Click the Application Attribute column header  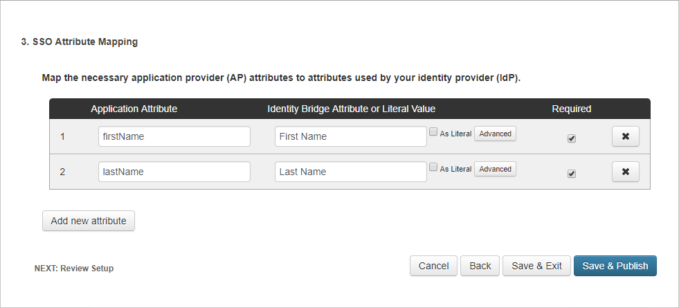coord(134,109)
